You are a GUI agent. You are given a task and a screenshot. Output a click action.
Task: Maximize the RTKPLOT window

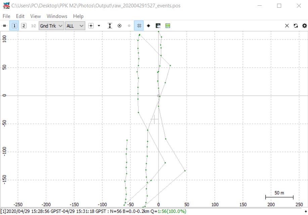(x=279, y=6)
